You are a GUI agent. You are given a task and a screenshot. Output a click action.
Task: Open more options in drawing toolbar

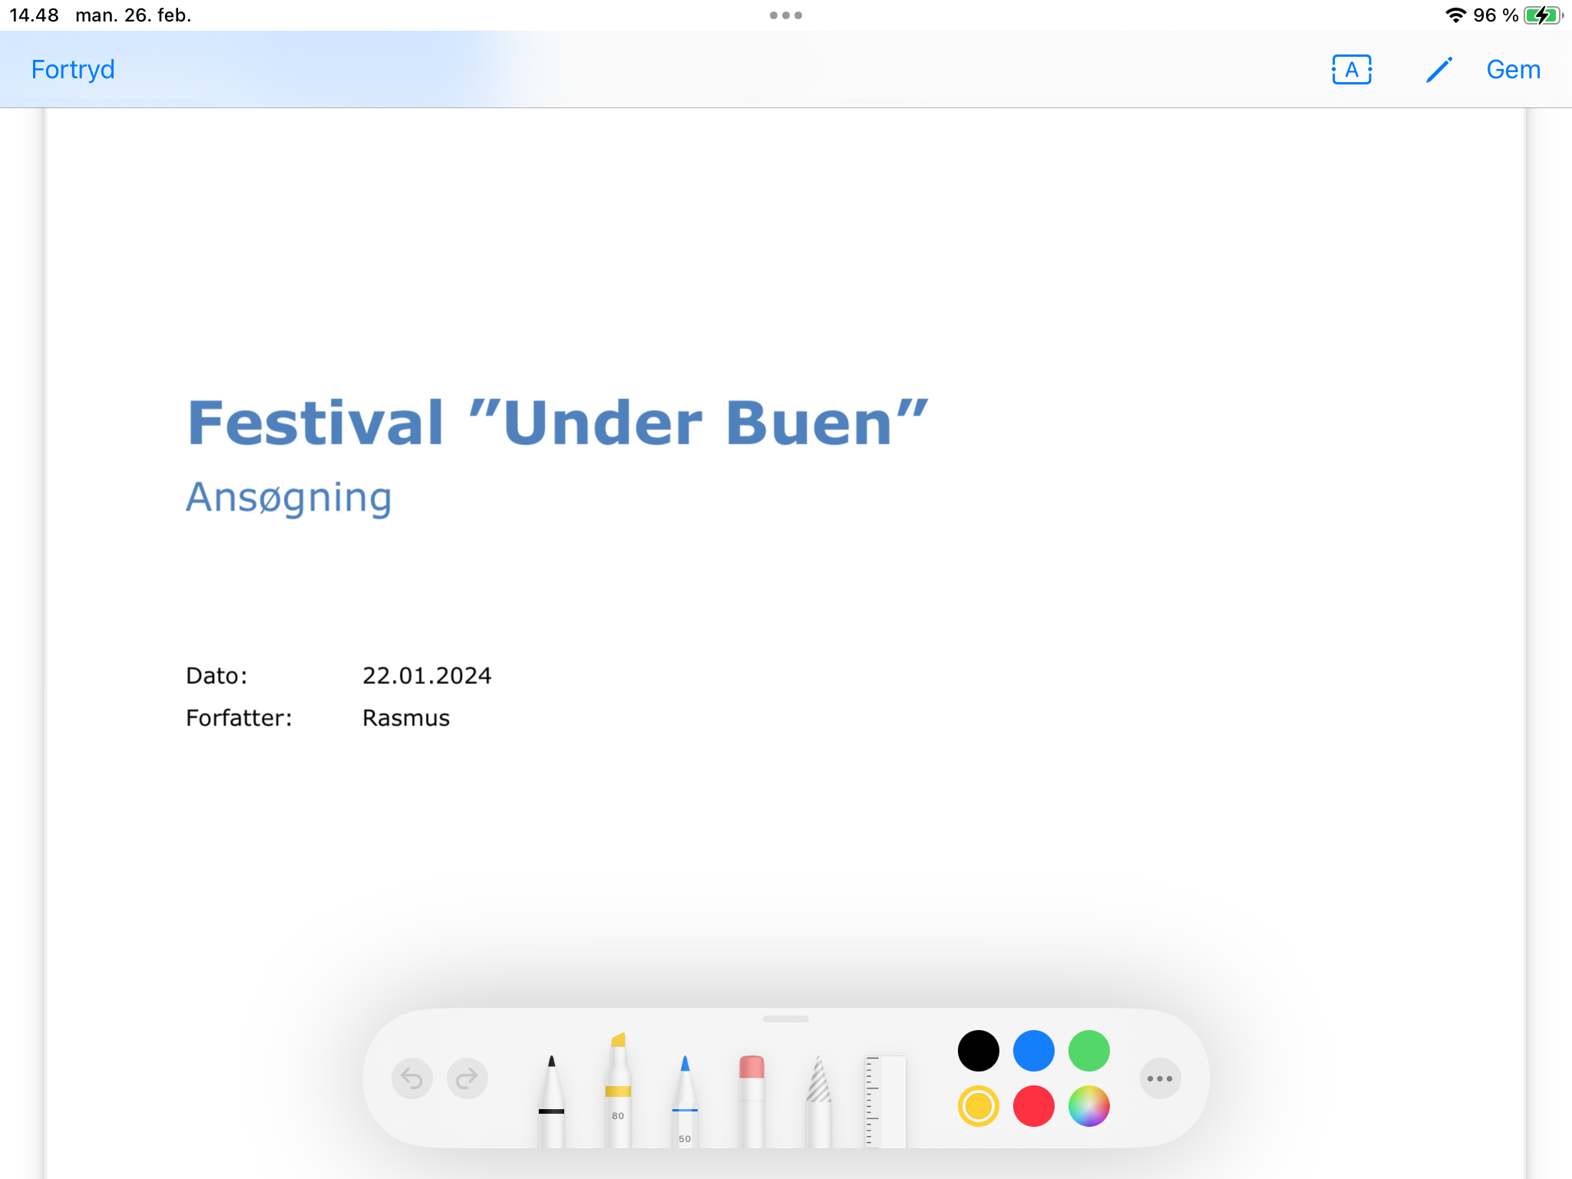pyautogui.click(x=1160, y=1079)
